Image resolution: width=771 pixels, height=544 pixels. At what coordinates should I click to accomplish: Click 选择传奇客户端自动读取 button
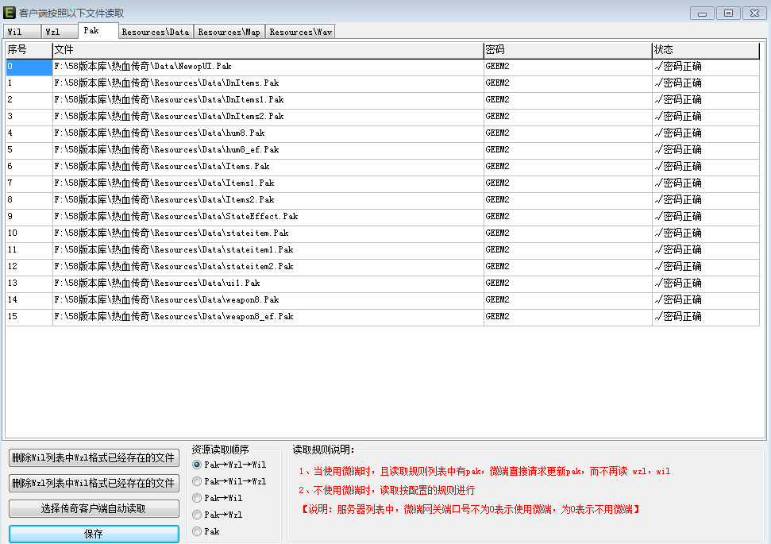coord(94,508)
